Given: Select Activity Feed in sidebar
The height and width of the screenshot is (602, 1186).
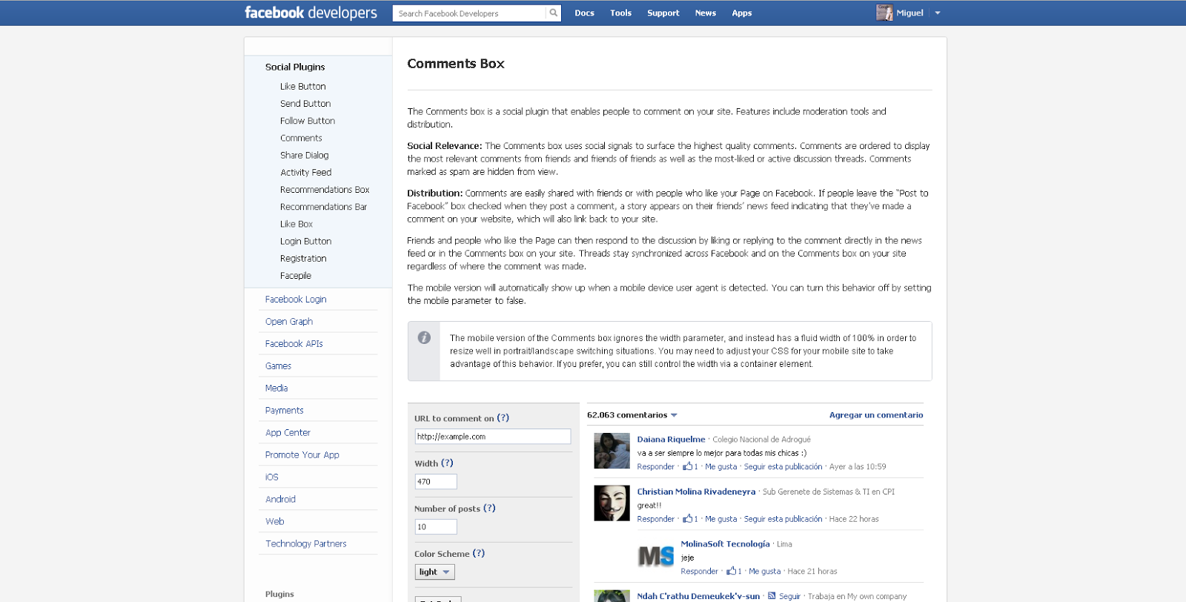Looking at the screenshot, I should [305, 172].
